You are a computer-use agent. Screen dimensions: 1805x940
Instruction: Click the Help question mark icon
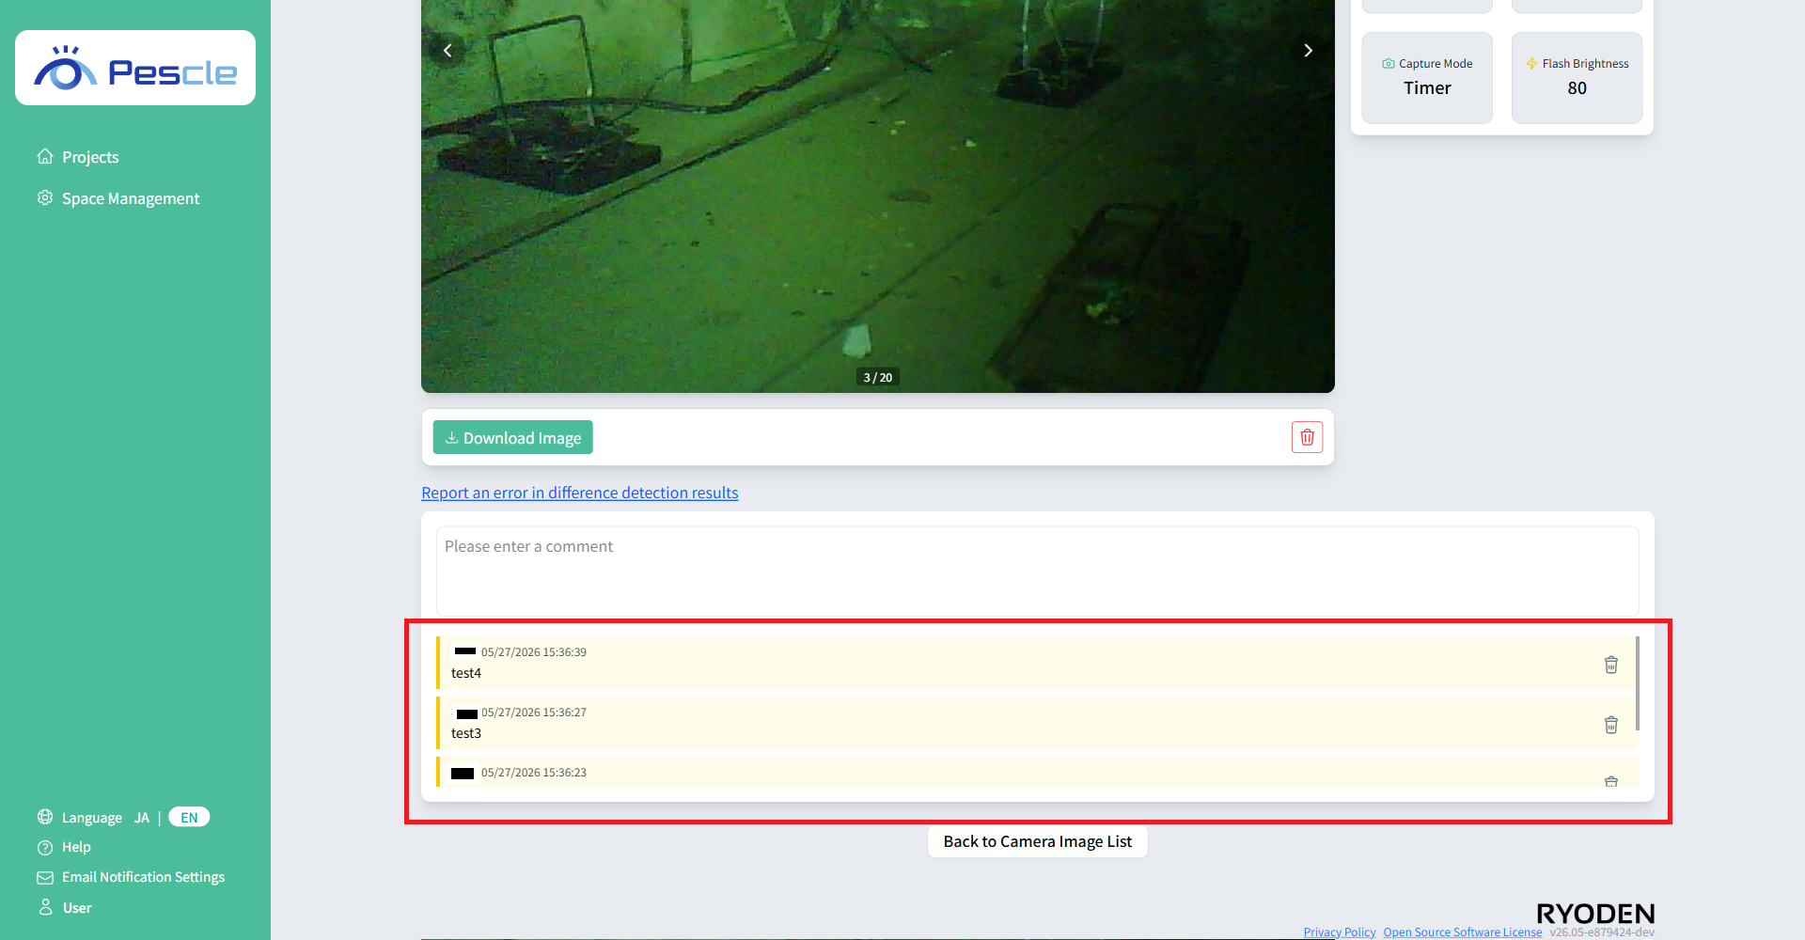click(x=45, y=847)
